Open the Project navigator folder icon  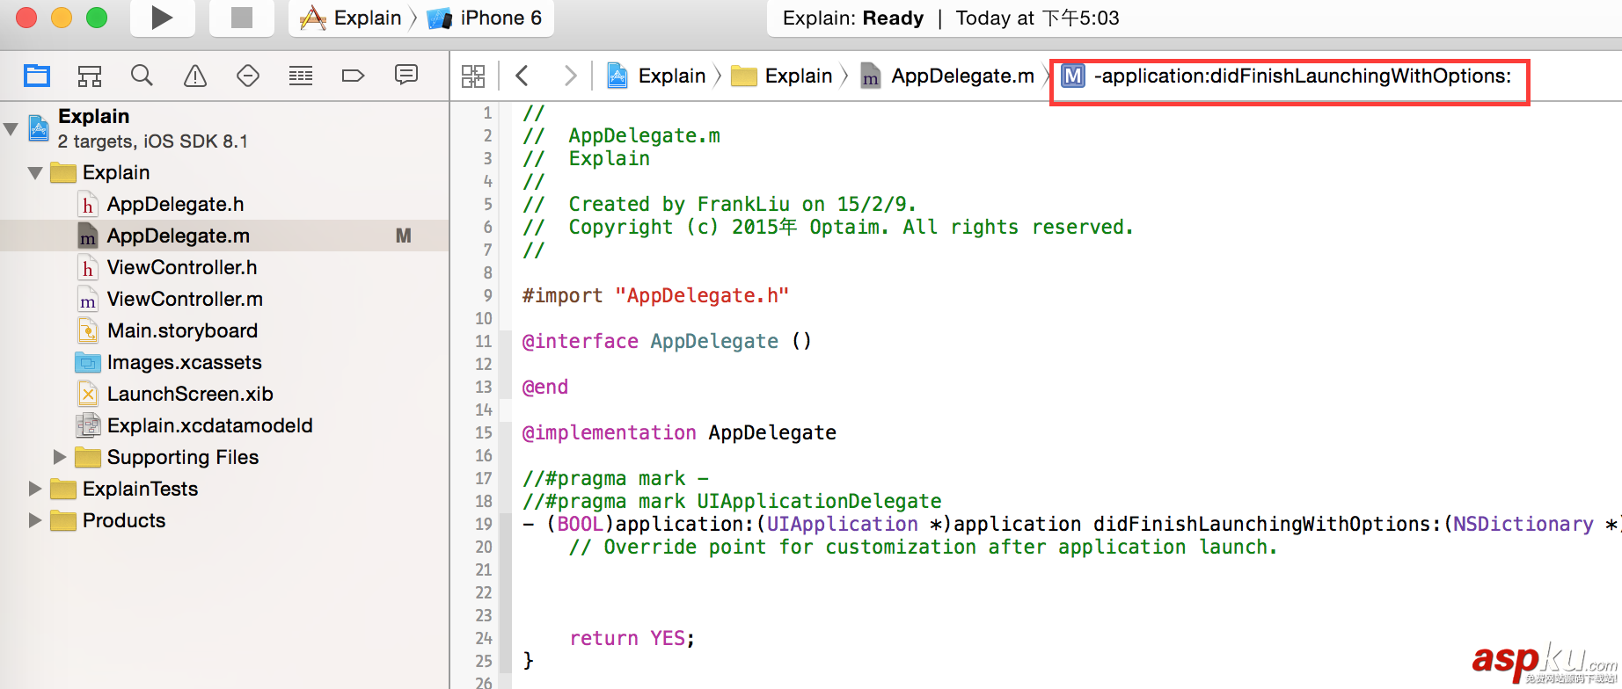pos(37,76)
